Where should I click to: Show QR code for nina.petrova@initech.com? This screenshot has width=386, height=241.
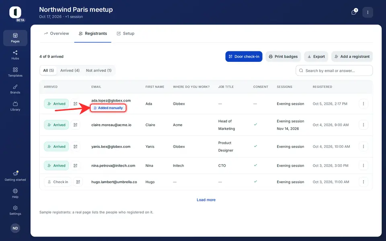point(75,165)
